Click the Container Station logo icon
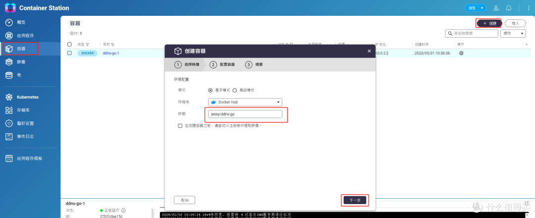The image size is (535, 218). 10,7
